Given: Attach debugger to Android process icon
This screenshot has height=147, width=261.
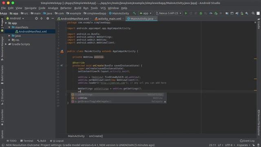Looking at the screenshot, I should click(216, 13).
